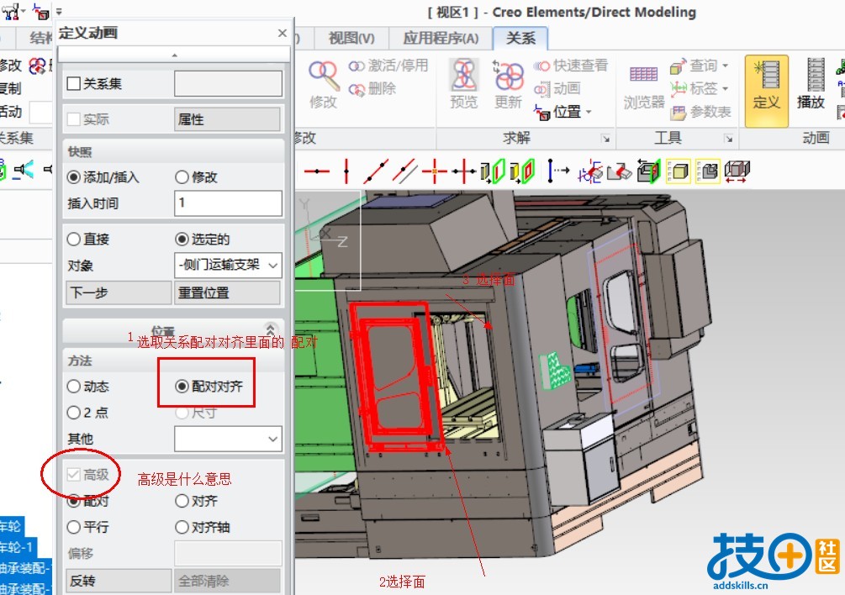Expand the 工具 group dialog launcher

click(x=728, y=139)
